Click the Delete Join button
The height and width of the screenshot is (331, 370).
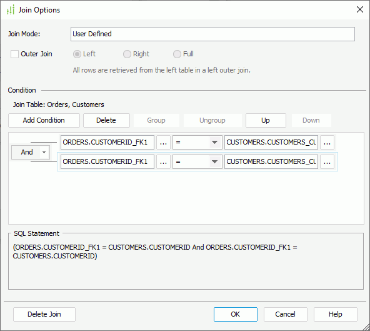coord(44,314)
